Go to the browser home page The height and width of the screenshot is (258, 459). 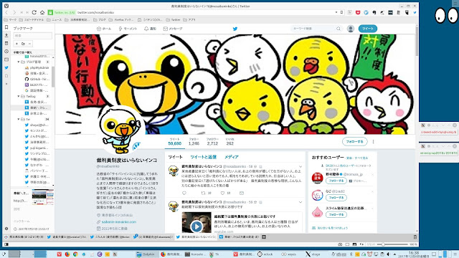(x=42, y=12)
